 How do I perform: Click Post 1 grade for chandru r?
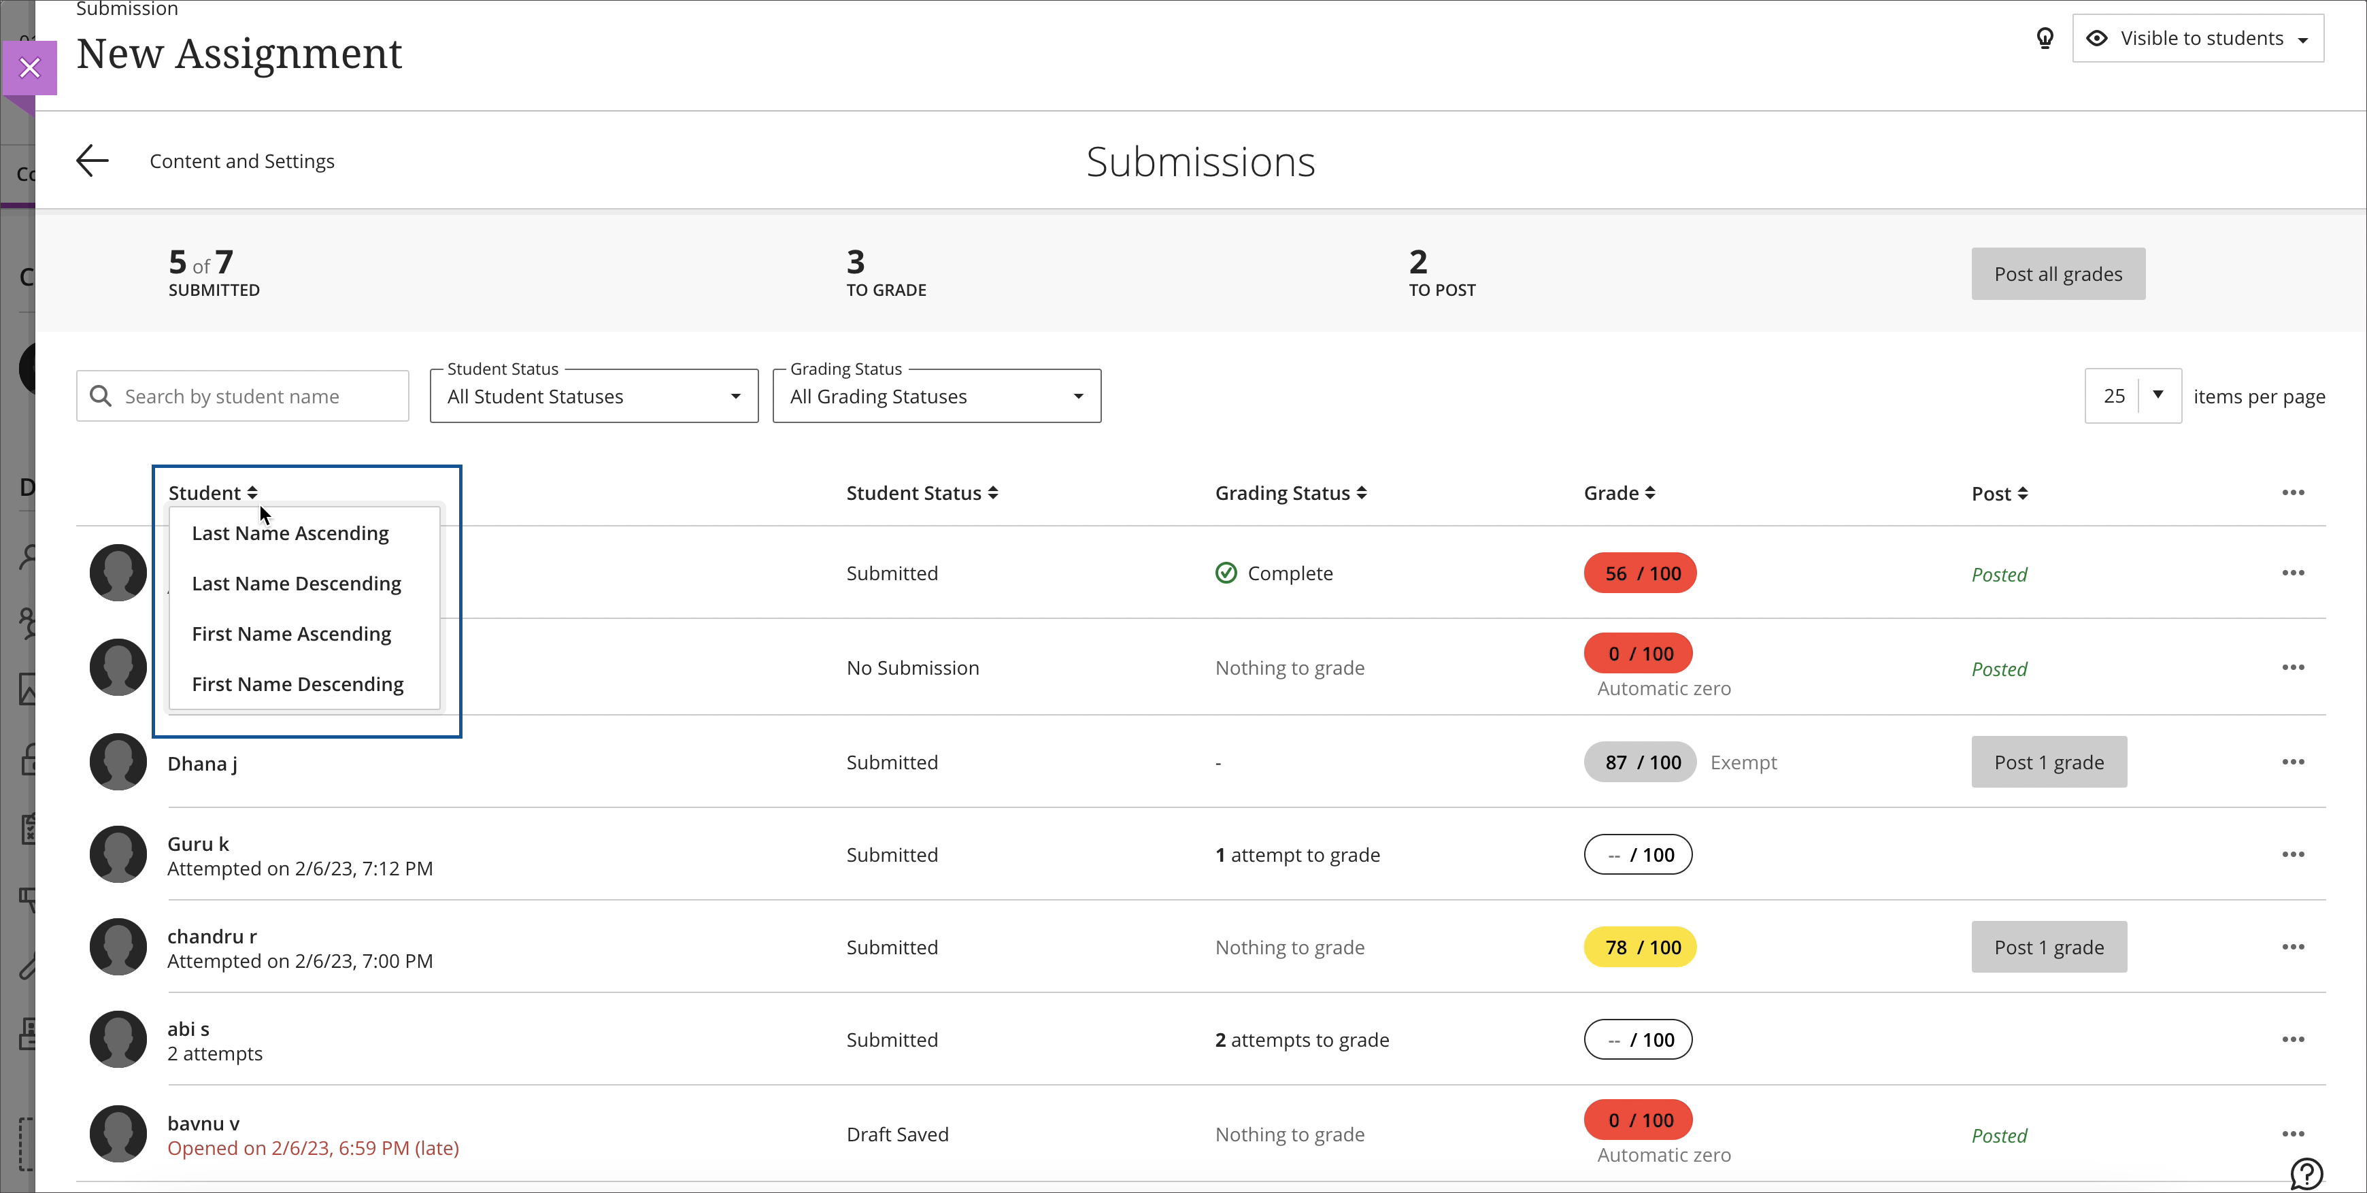coord(2048,947)
